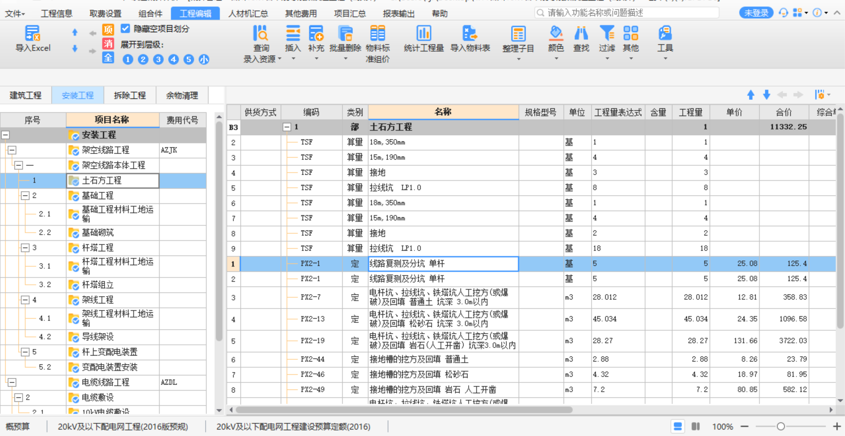This screenshot has height=436, width=845.
Task: Open the 取费设置 menu
Action: coord(105,14)
